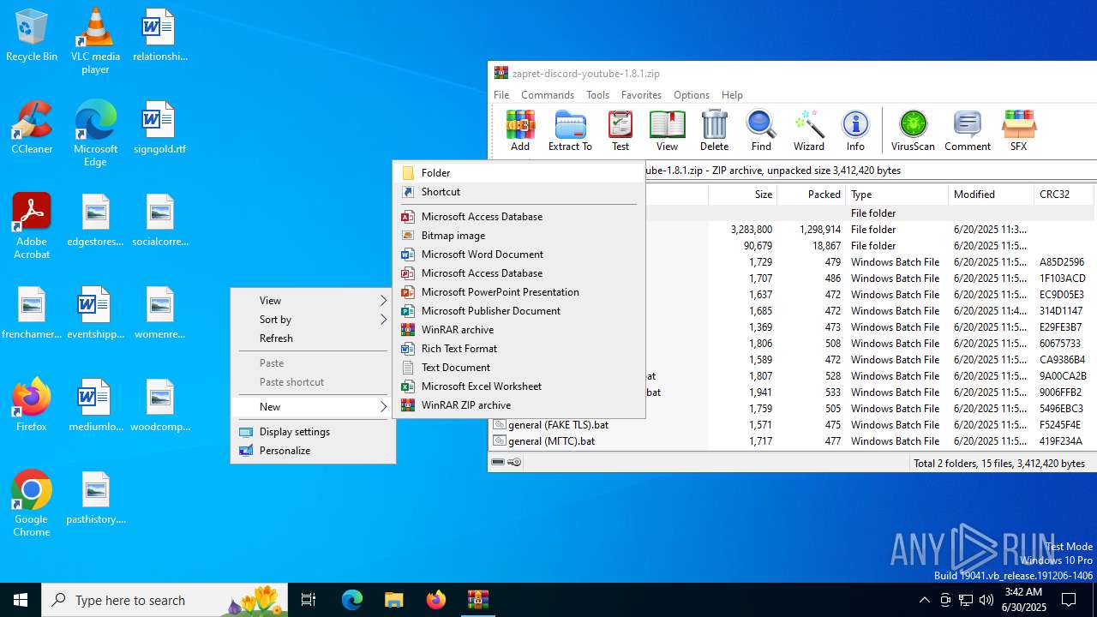Click the Add icon in WinRAR toolbar

point(520,131)
